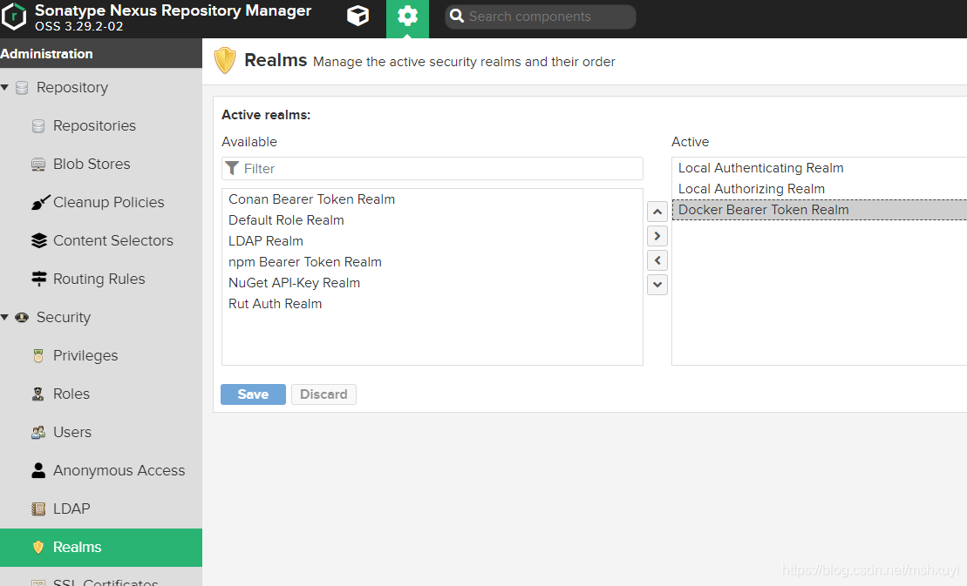This screenshot has width=967, height=586.
Task: Open the Administration gear icon
Action: [x=407, y=16]
